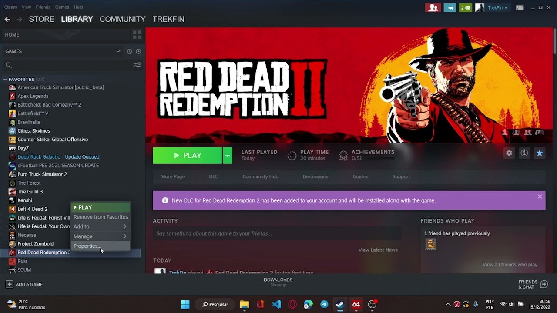
Task: Click the ready-to-play filter icon
Action: [138, 51]
